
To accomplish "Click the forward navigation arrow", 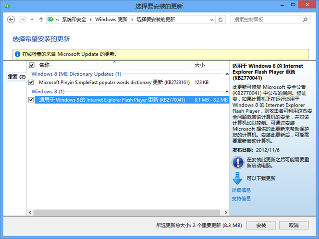I will 22,20.
